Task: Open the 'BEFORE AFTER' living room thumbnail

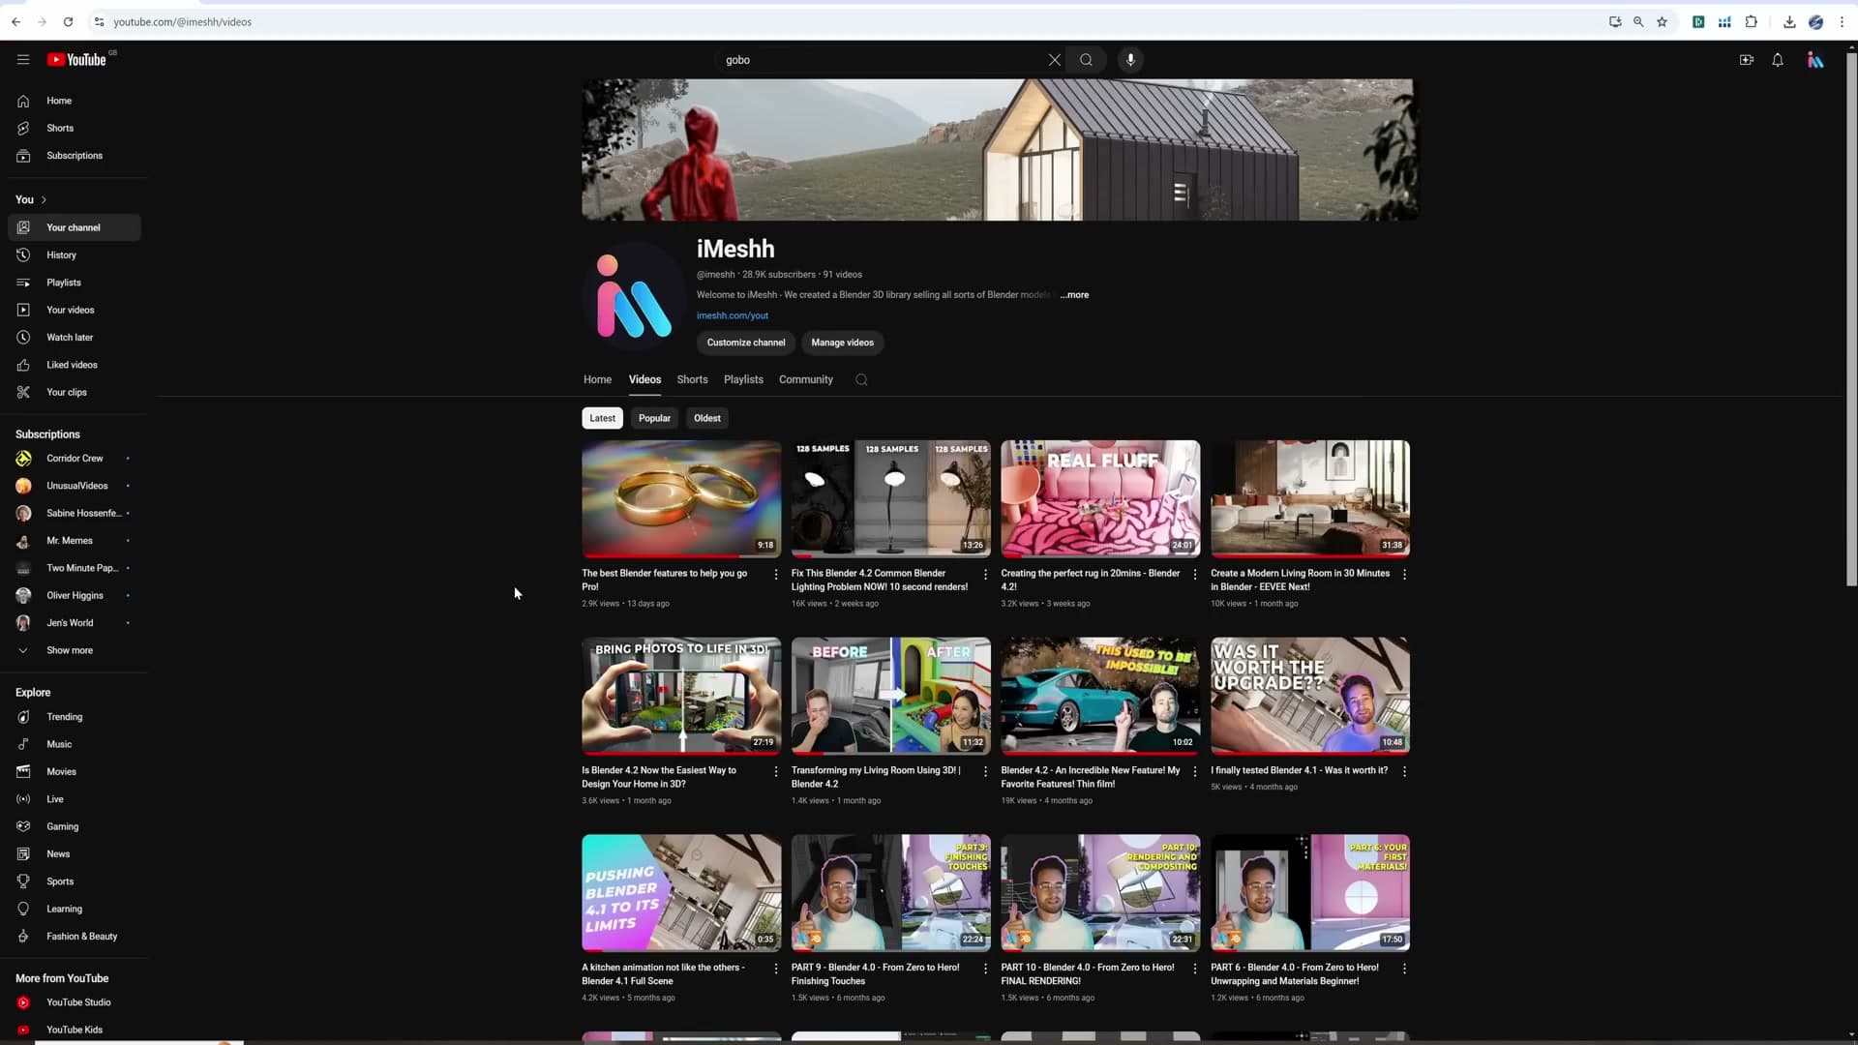Action: 891,696
